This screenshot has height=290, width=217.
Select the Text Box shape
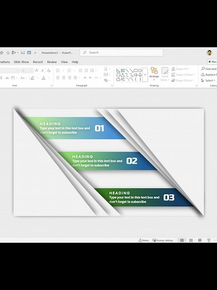click(x=123, y=71)
